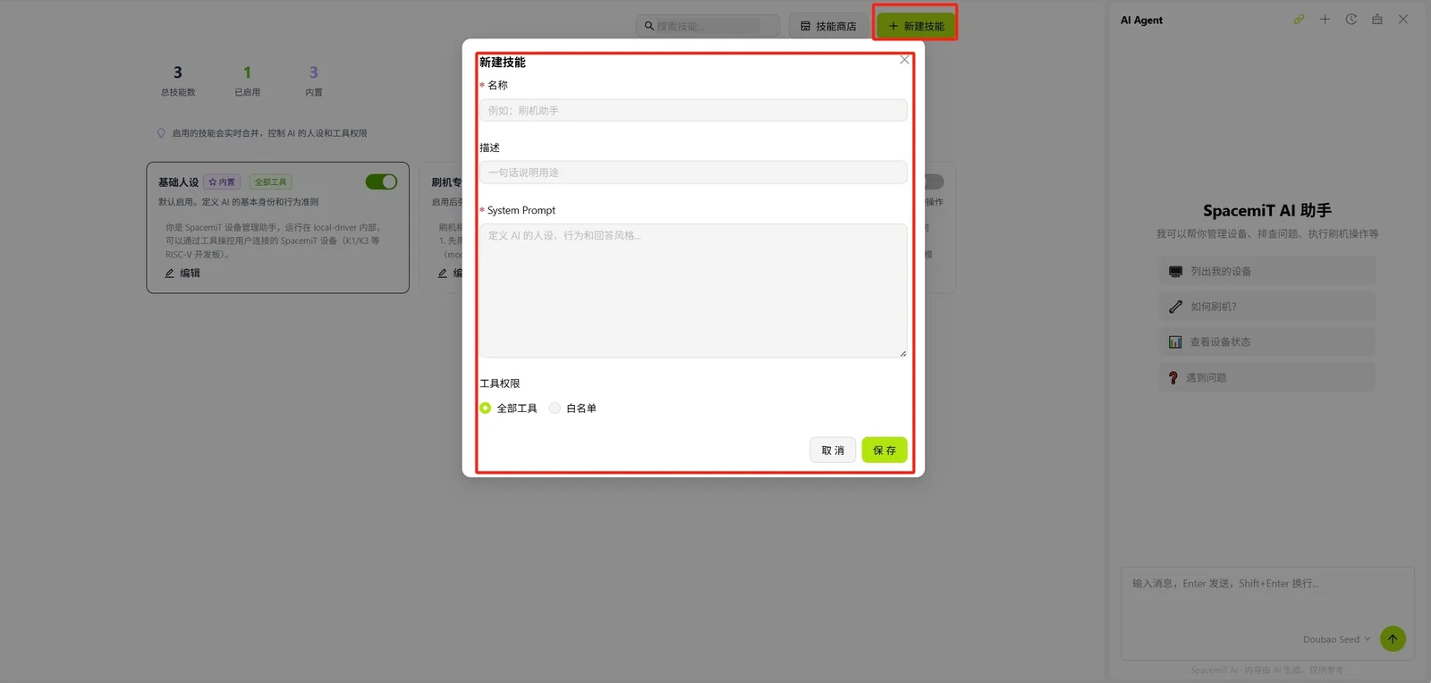The height and width of the screenshot is (683, 1431).
Task: Click the SpacemiT AI 助手 heading
Action: [x=1266, y=210]
